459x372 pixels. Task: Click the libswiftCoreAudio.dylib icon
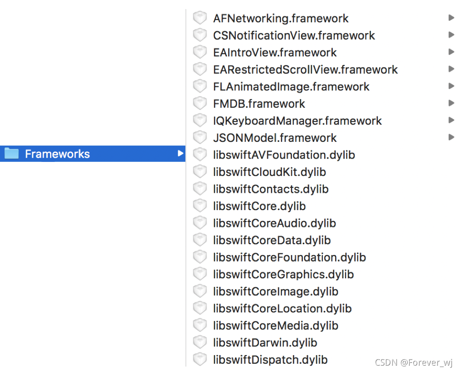point(200,222)
